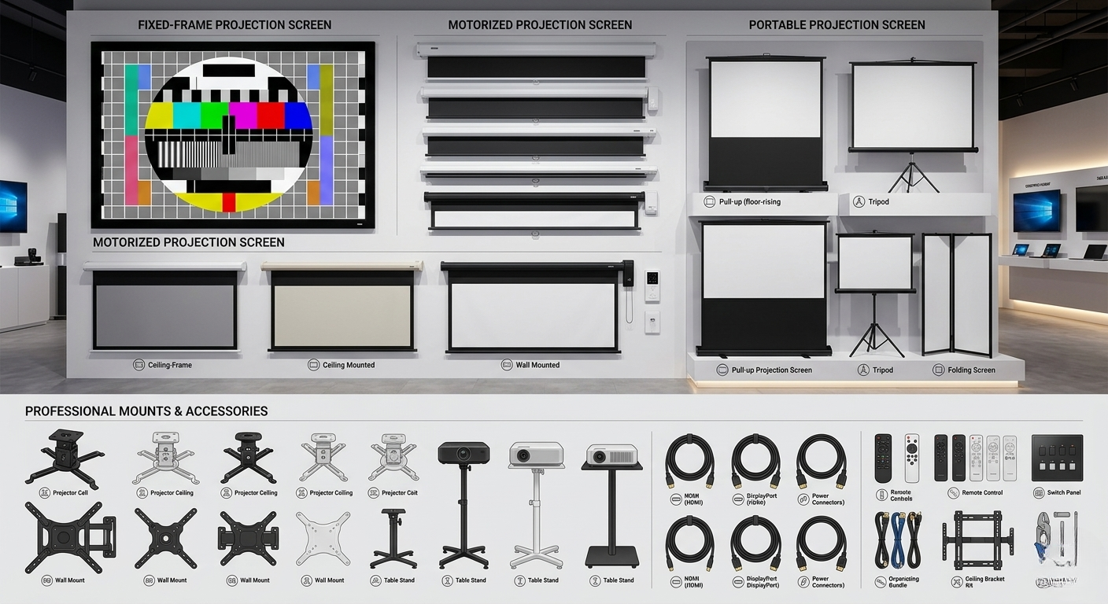The height and width of the screenshot is (604, 1108).
Task: Select the Pull-up Projection Screen icon
Action: click(x=722, y=370)
